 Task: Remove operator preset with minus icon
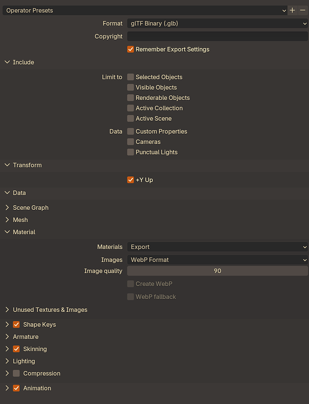303,10
